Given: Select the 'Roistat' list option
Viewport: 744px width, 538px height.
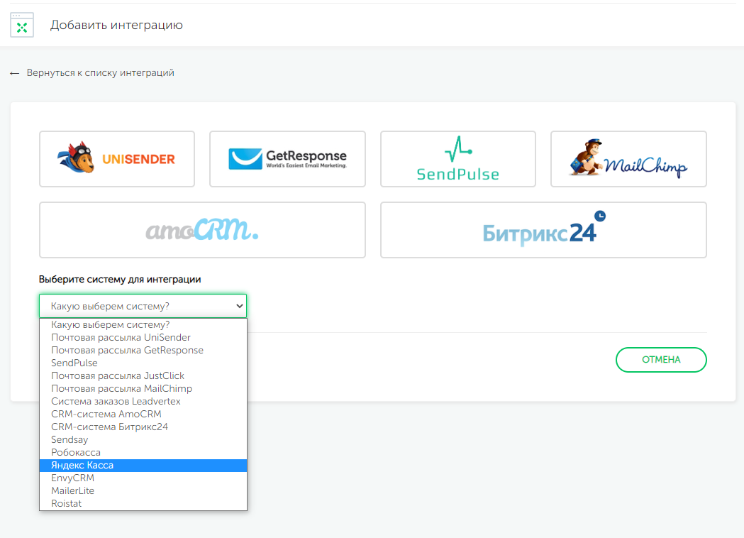Looking at the screenshot, I should coord(67,504).
